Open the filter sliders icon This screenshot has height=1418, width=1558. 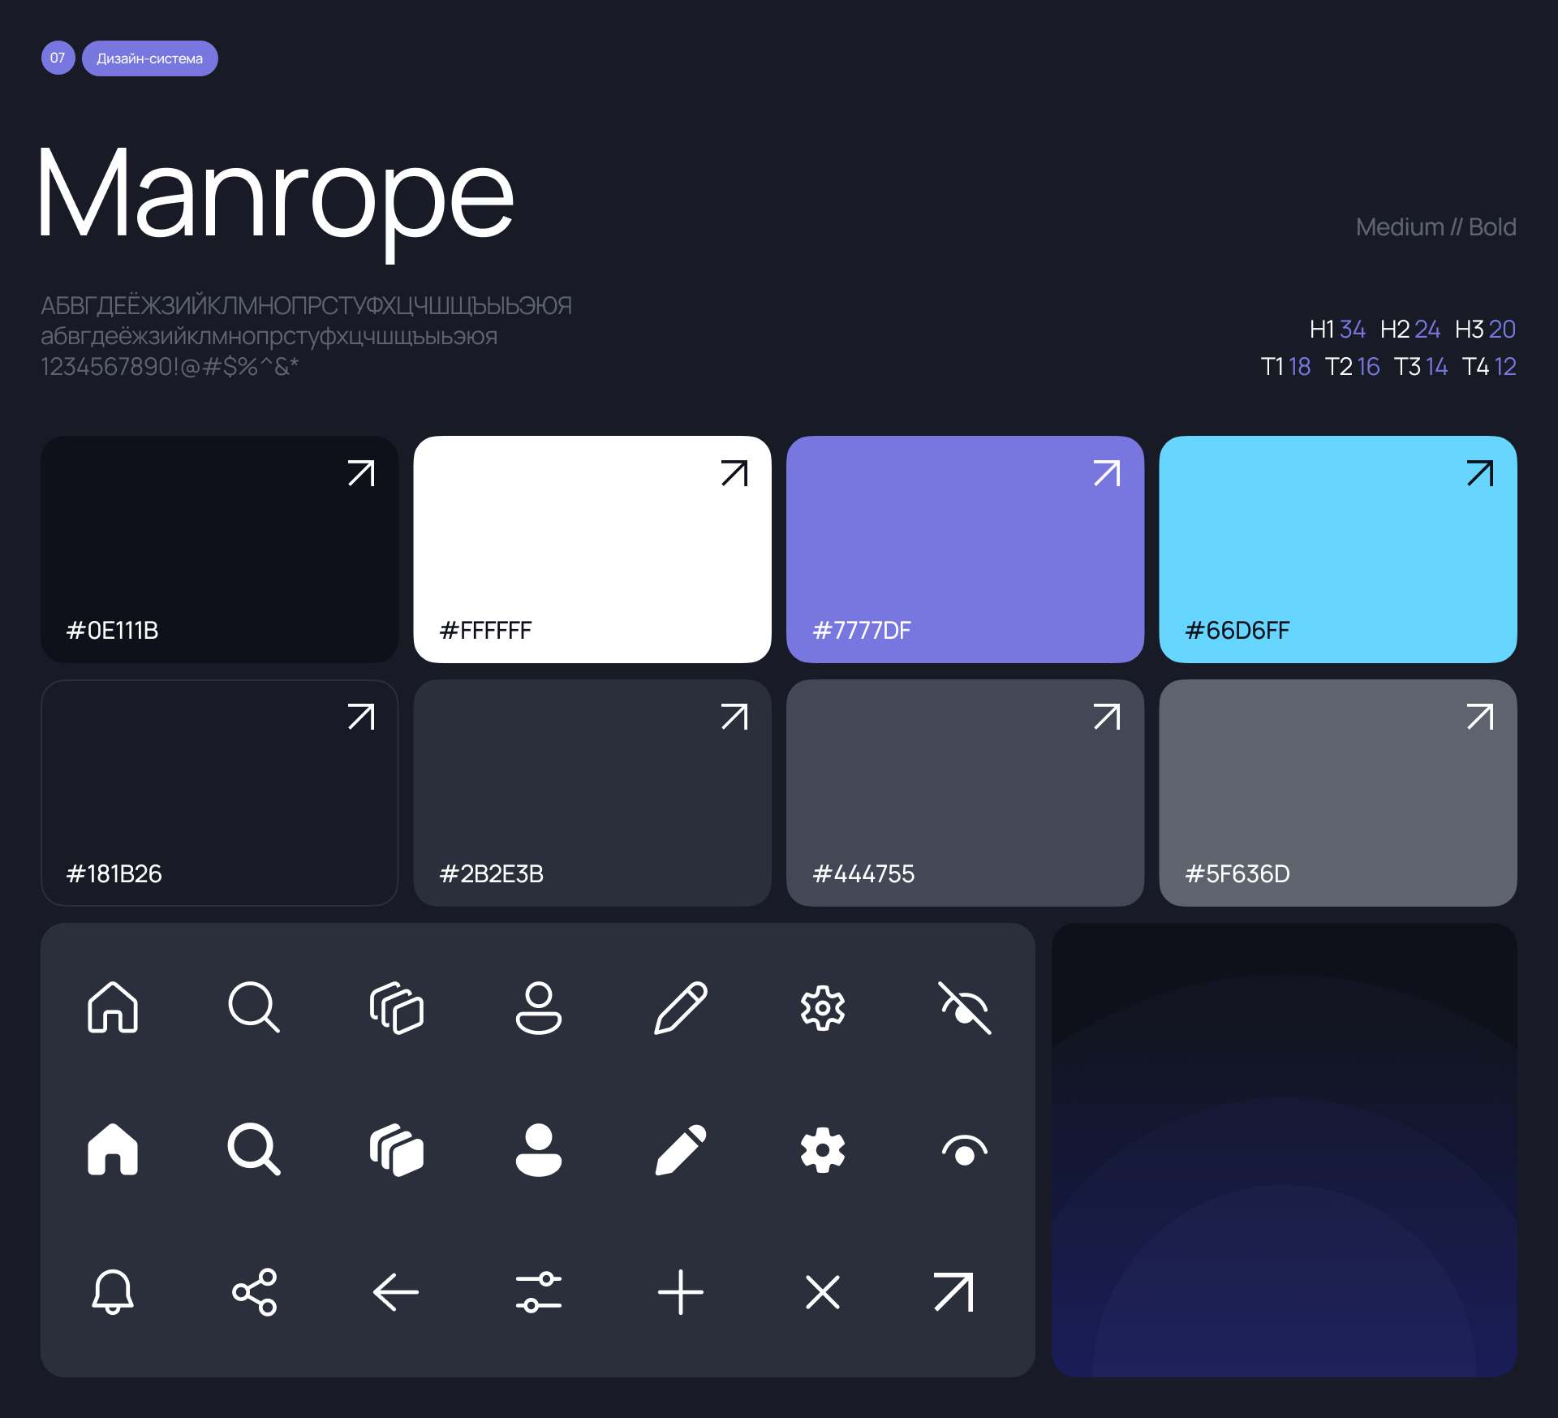538,1291
